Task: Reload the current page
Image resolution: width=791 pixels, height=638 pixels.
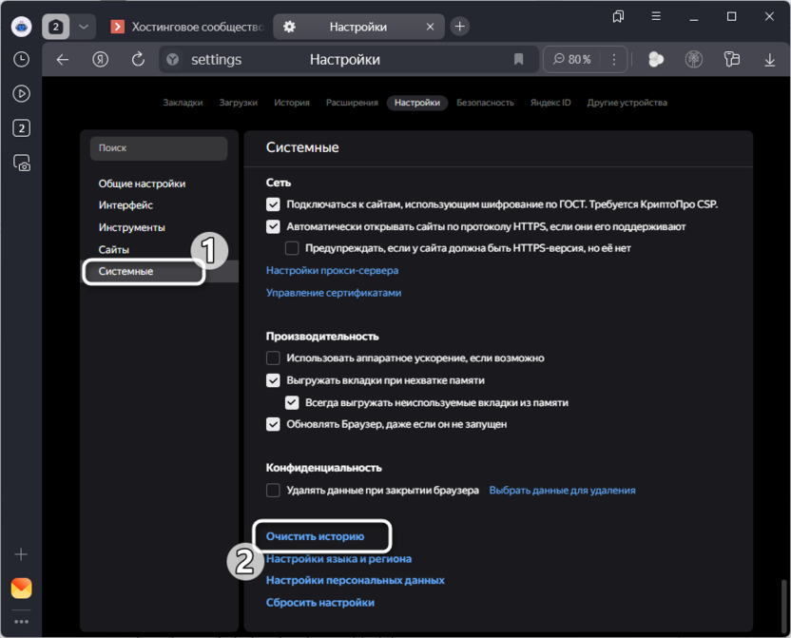Action: tap(138, 60)
